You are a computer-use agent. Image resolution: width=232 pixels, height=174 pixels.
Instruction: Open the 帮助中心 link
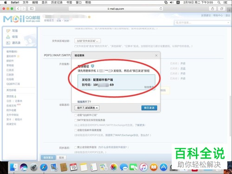218,15
